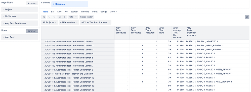The width and height of the screenshot is (251, 92).
Task: Click Xray average Test Run duration header
Action: [x=178, y=33]
